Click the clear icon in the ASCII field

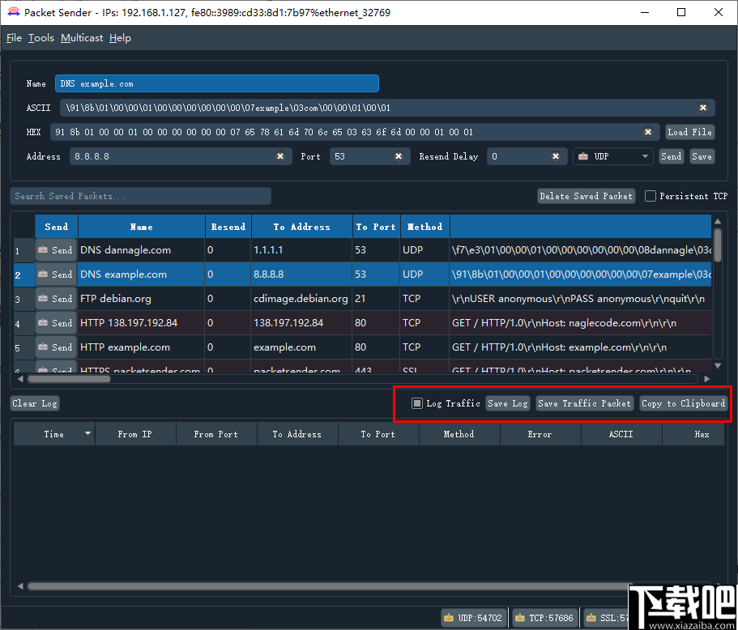[703, 108]
